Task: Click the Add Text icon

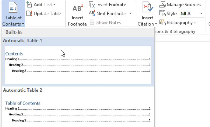Action: tap(29, 5)
